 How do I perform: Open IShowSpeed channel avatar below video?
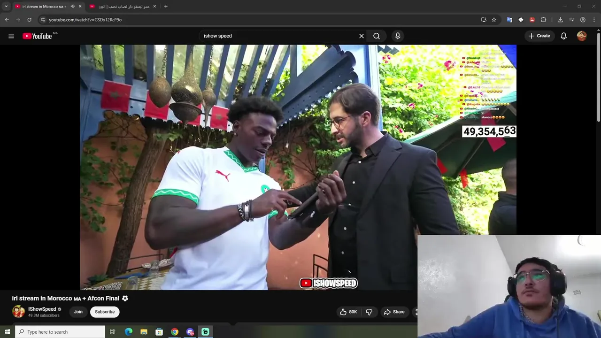pyautogui.click(x=18, y=312)
